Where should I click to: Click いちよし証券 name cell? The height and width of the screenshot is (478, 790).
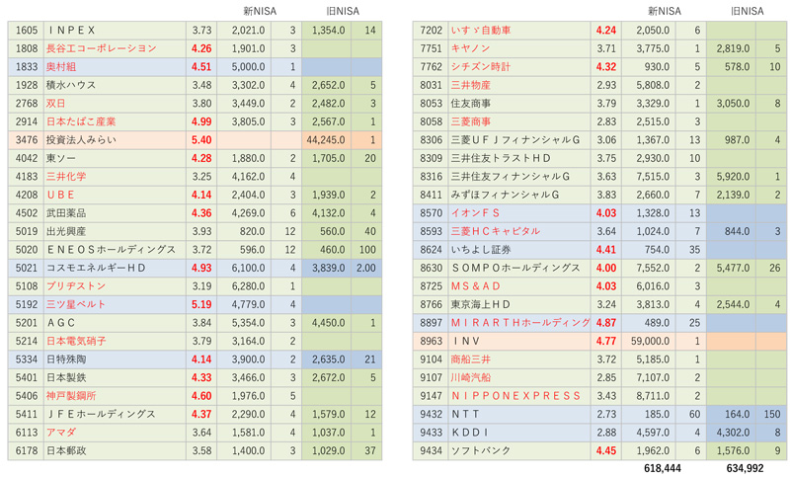pyautogui.click(x=519, y=250)
